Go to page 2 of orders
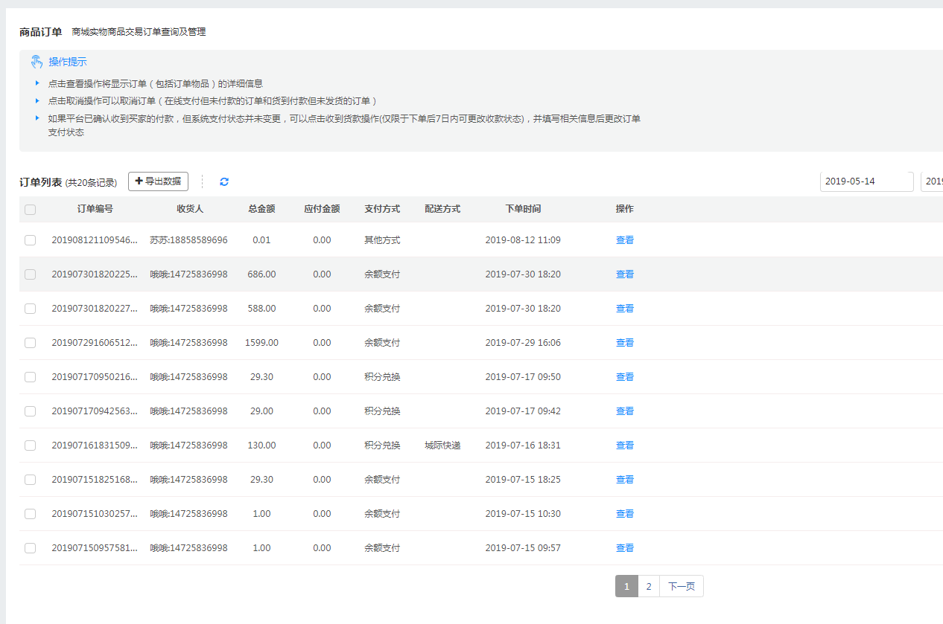The width and height of the screenshot is (943, 624). (x=648, y=587)
